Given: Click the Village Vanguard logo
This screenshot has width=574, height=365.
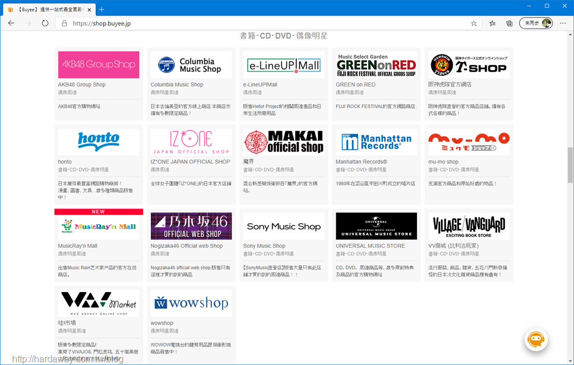Looking at the screenshot, I should click(x=469, y=226).
